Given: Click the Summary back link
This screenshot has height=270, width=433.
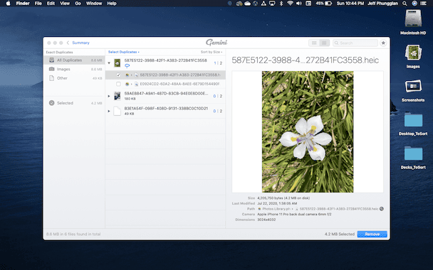Looking at the screenshot, I should click(80, 43).
